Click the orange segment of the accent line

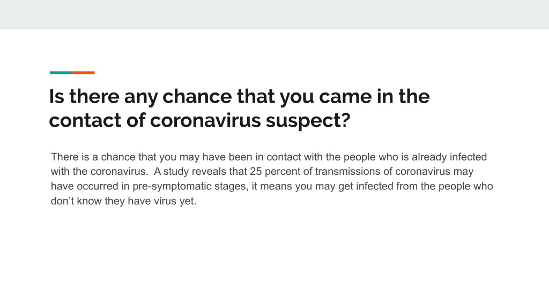pos(83,73)
